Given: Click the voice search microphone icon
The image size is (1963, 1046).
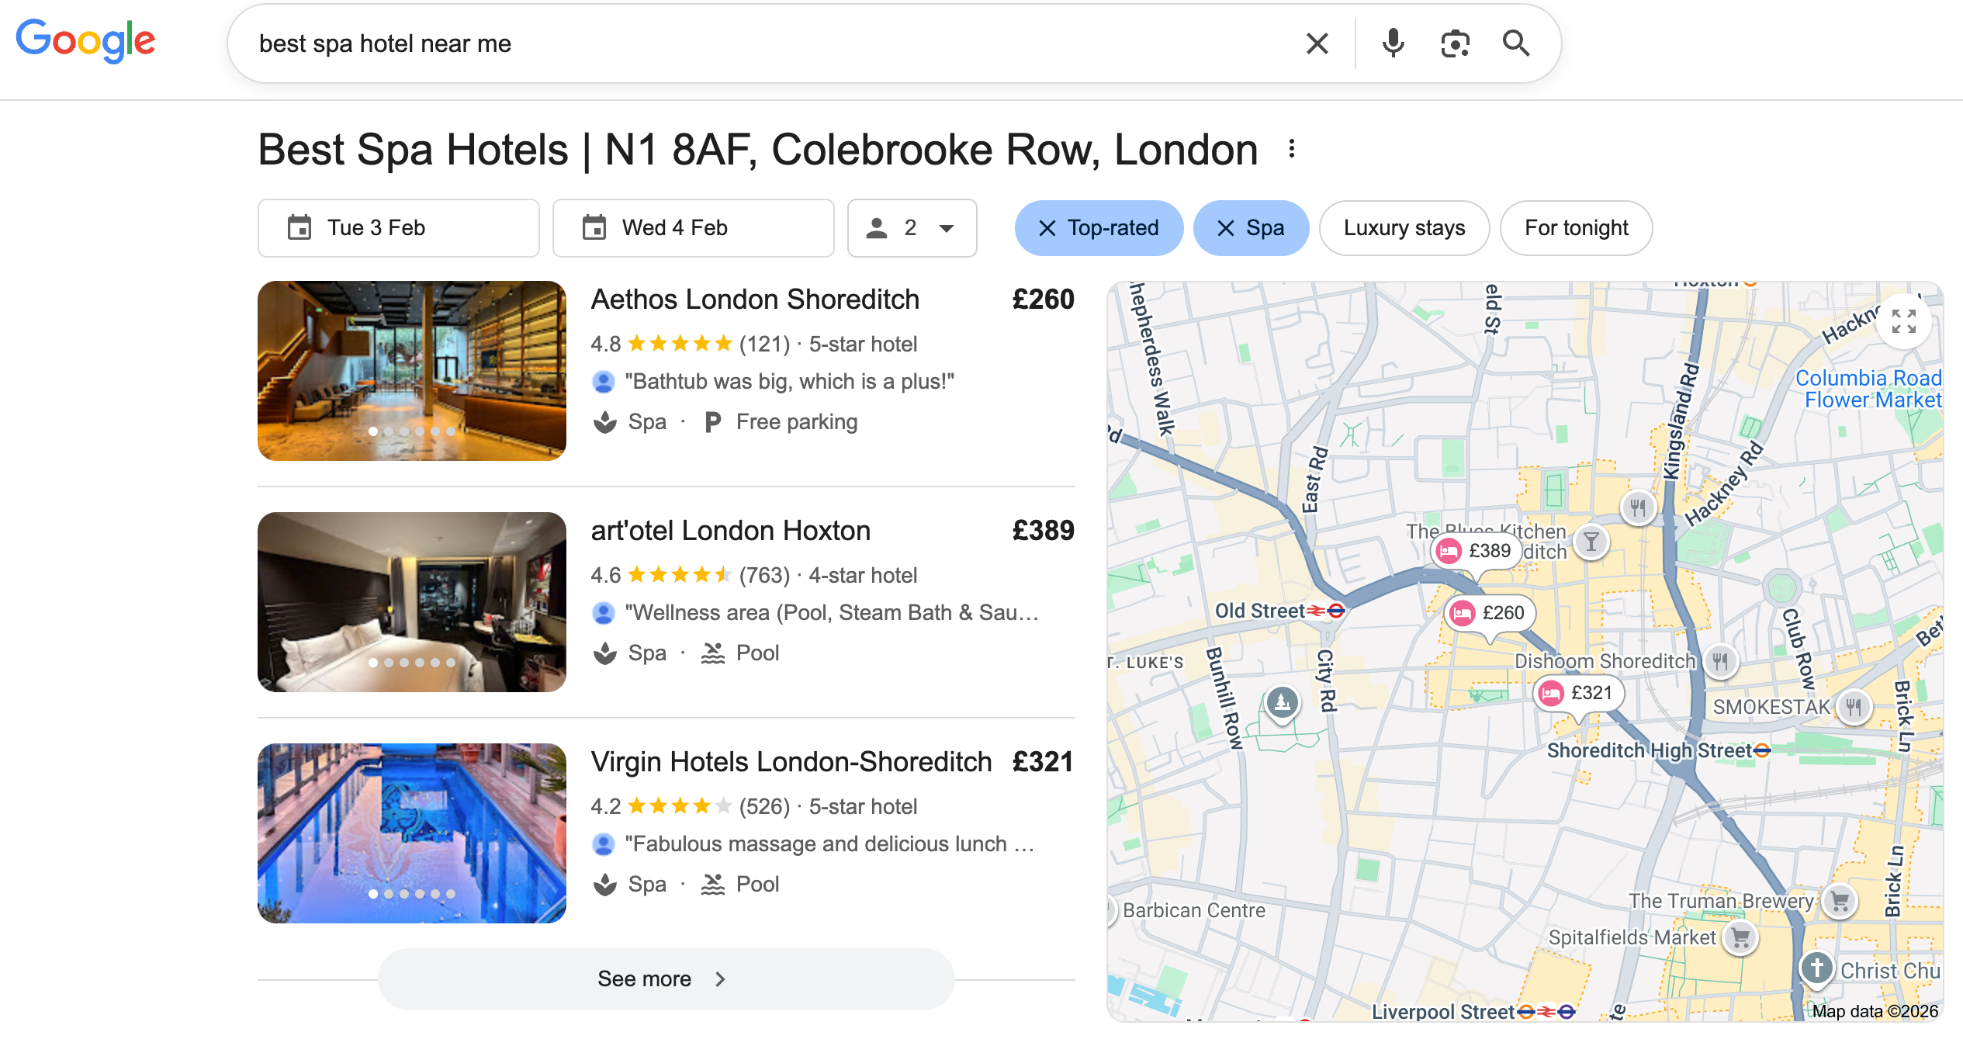Looking at the screenshot, I should pyautogui.click(x=1393, y=43).
